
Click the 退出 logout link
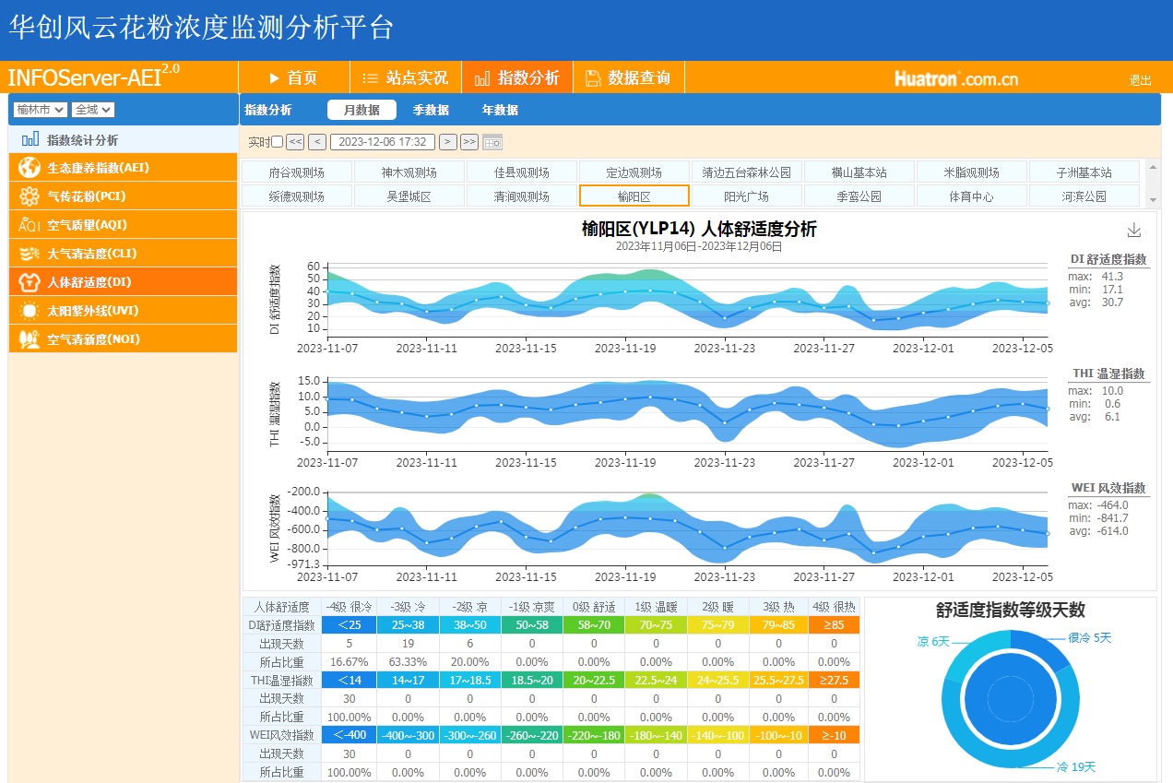click(x=1140, y=80)
